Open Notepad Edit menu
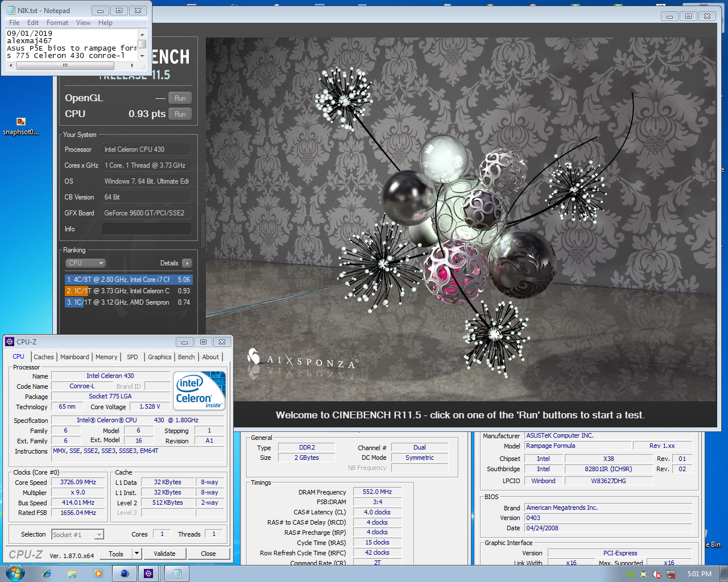Screen dimensions: 728x582 click(x=33, y=23)
